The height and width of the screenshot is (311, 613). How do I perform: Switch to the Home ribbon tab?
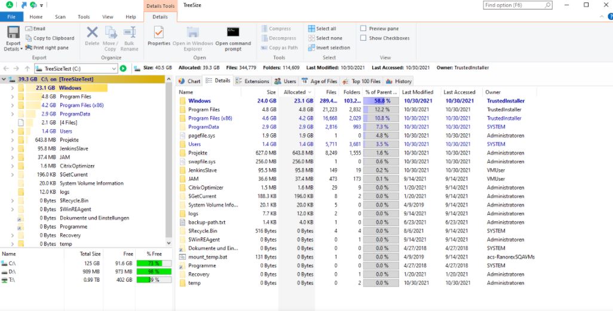click(36, 17)
